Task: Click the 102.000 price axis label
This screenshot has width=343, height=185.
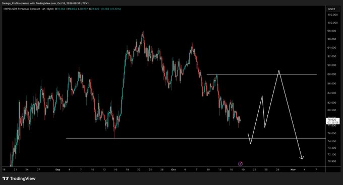Action: point(332,15)
